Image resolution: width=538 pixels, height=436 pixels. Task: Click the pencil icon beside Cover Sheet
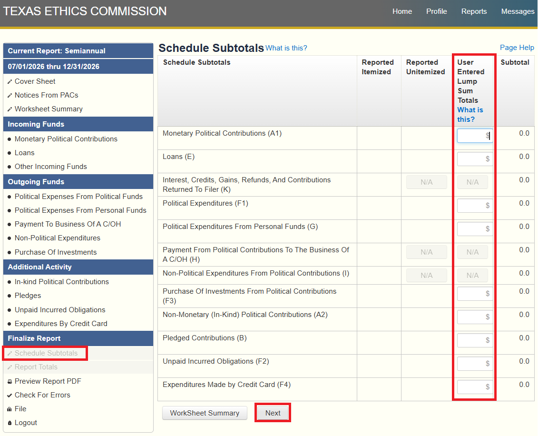click(10, 82)
